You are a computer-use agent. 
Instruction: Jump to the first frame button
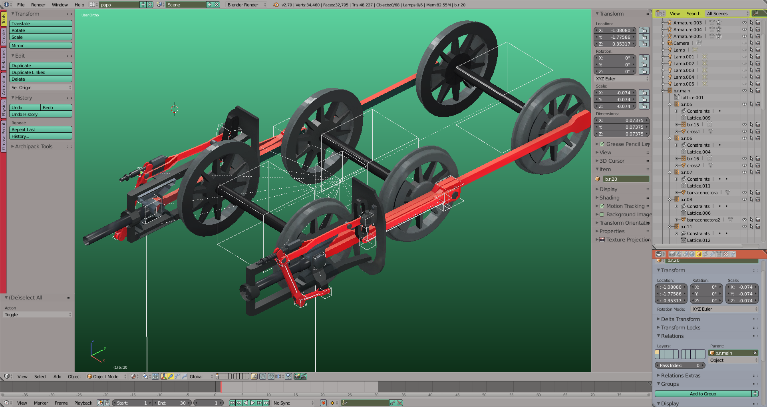click(x=232, y=403)
